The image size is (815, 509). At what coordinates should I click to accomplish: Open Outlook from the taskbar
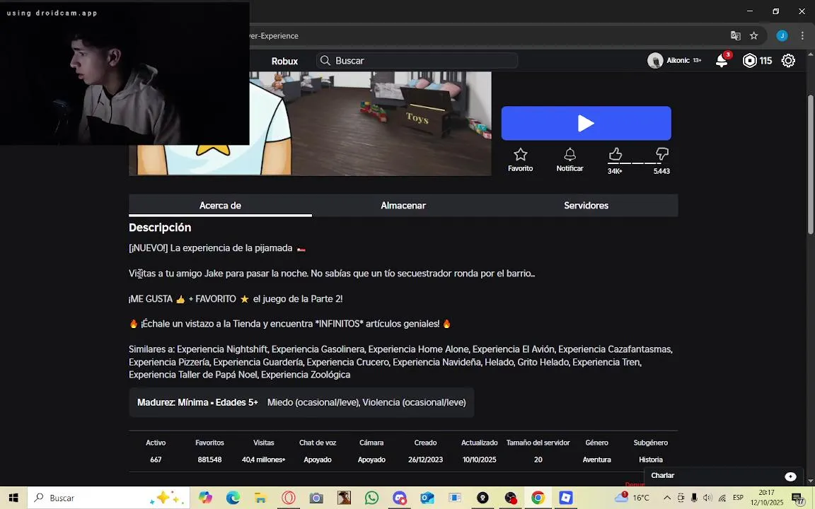click(427, 498)
